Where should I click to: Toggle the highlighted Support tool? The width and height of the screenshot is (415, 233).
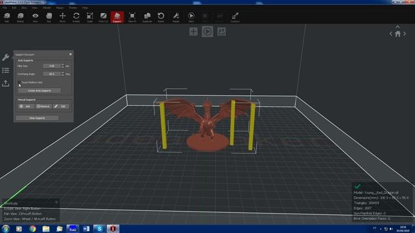pyautogui.click(x=117, y=17)
